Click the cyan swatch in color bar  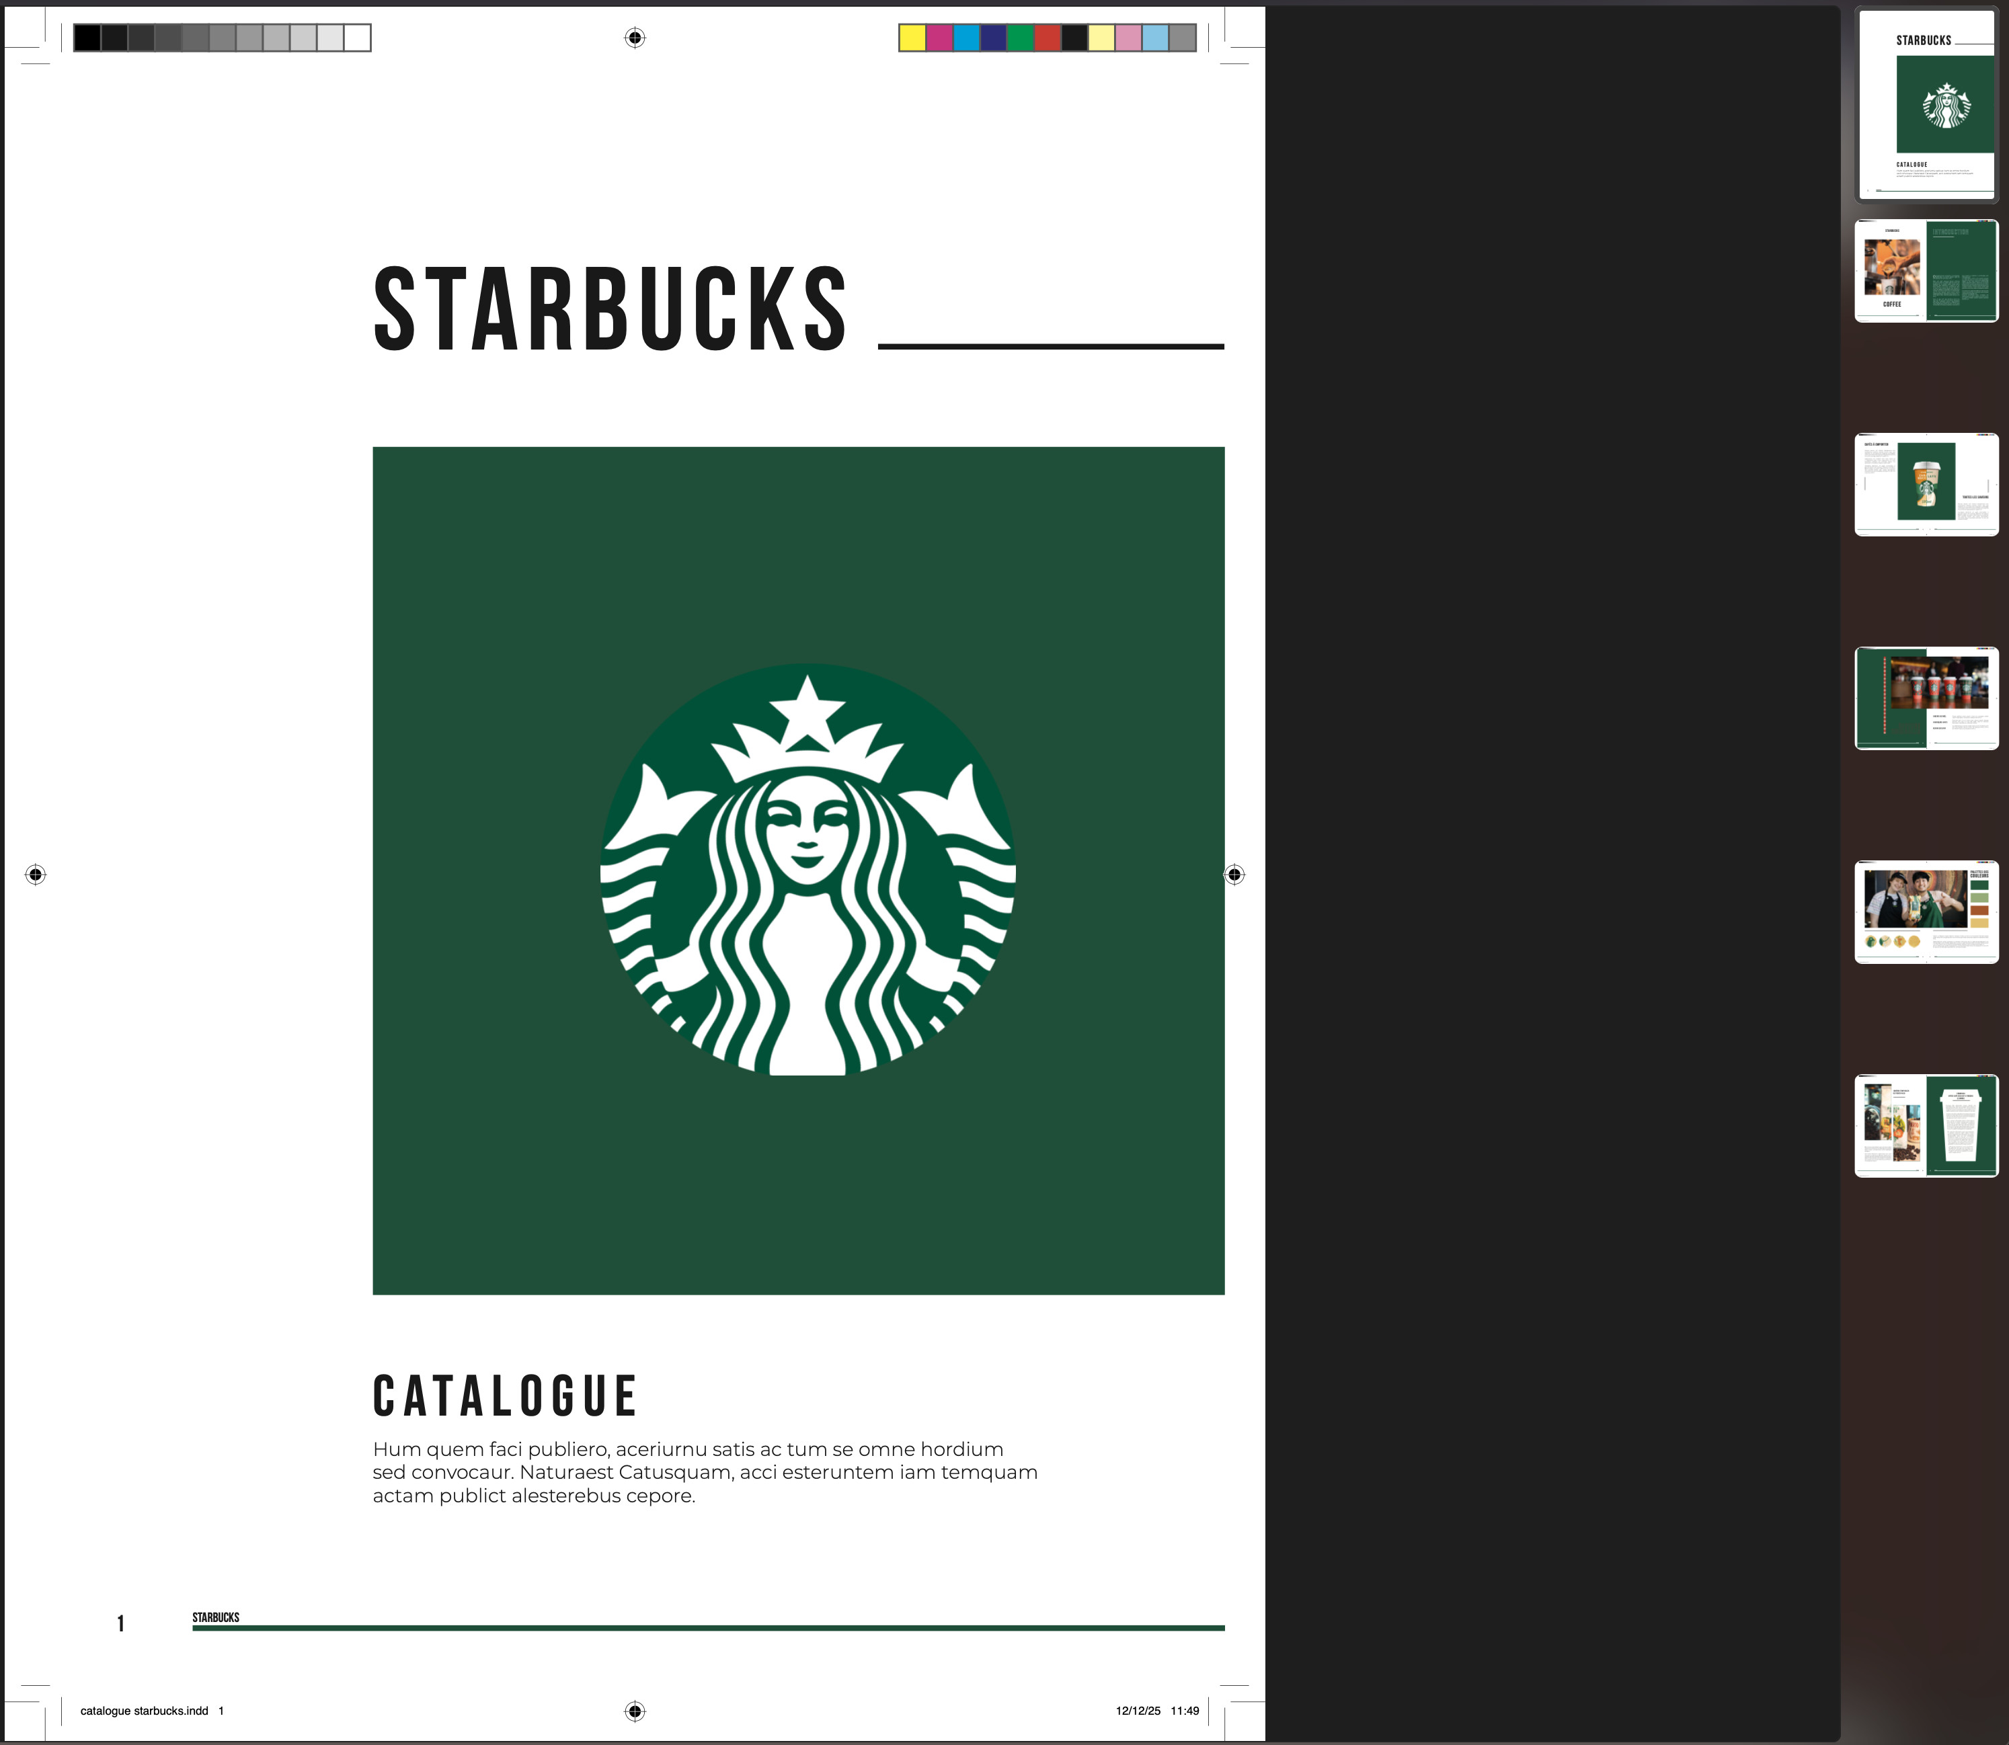pyautogui.click(x=966, y=38)
